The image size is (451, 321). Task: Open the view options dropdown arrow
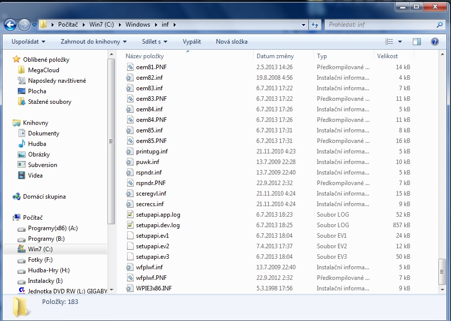tap(400, 42)
